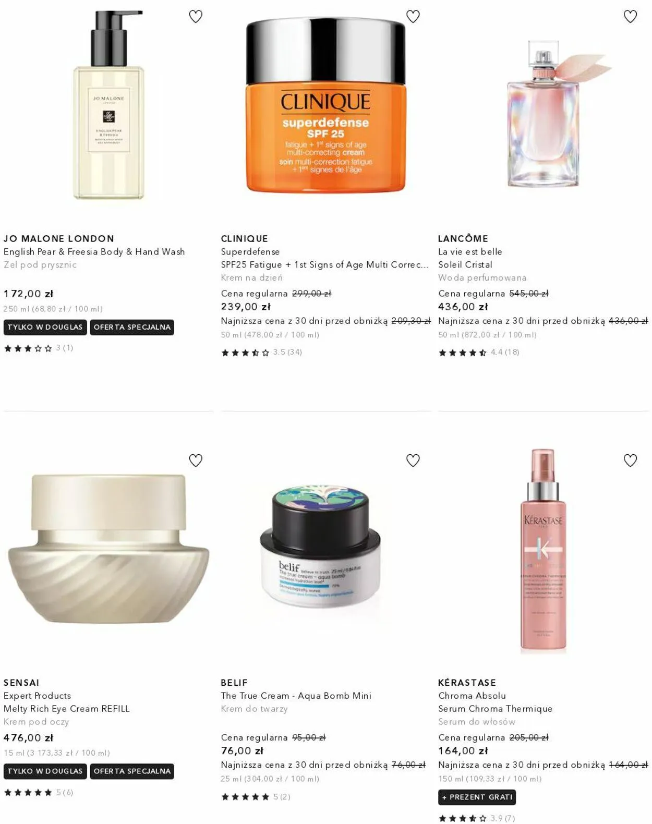Favorite the Clinique Superdefense cream

click(x=413, y=17)
